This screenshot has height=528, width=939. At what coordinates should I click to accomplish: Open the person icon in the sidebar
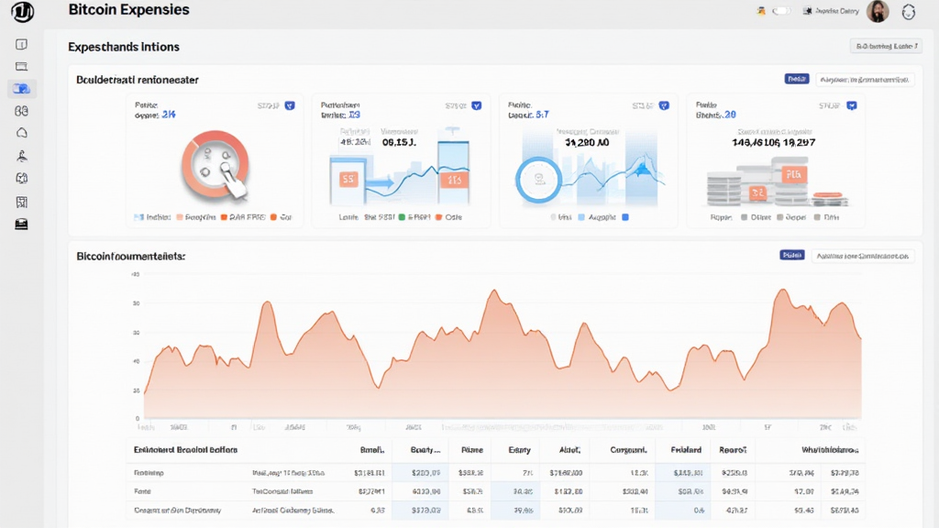coord(21,156)
